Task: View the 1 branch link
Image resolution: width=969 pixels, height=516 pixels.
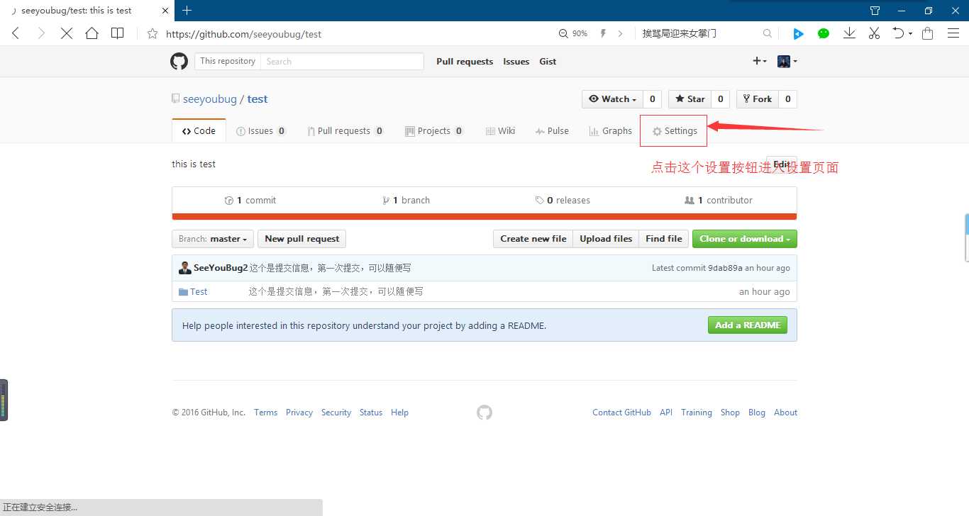Action: pos(406,201)
